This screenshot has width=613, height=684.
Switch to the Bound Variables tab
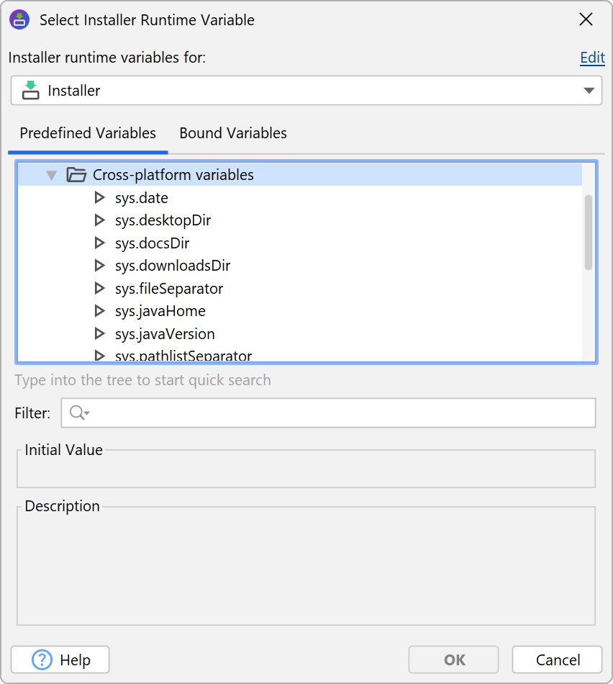click(x=233, y=133)
